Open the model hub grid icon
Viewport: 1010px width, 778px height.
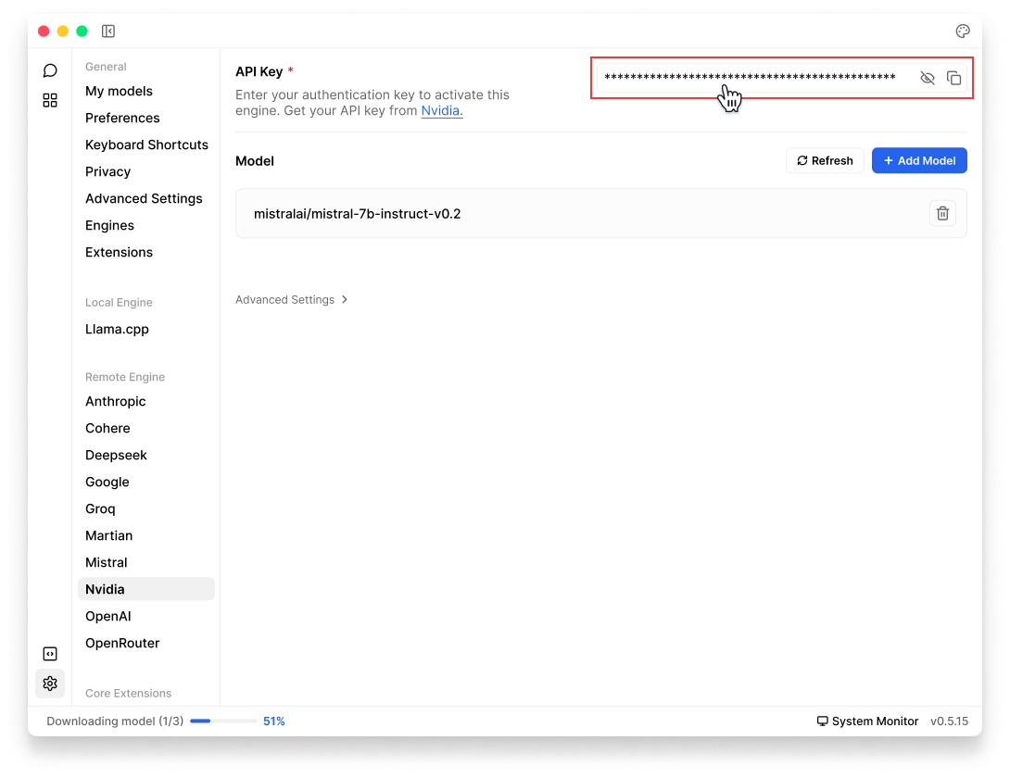(50, 100)
